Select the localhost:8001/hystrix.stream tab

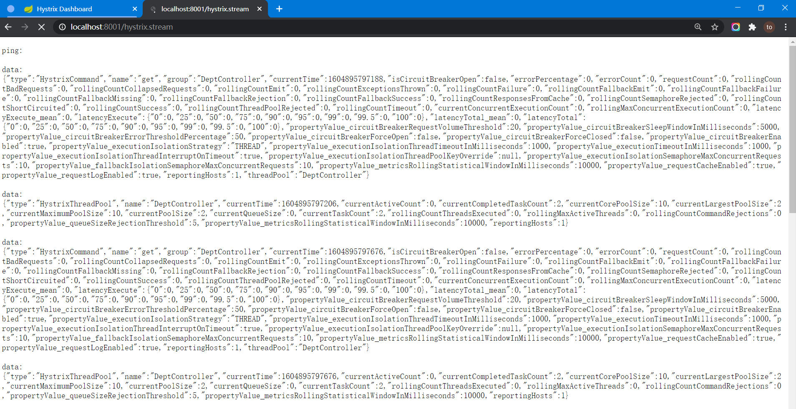point(205,9)
